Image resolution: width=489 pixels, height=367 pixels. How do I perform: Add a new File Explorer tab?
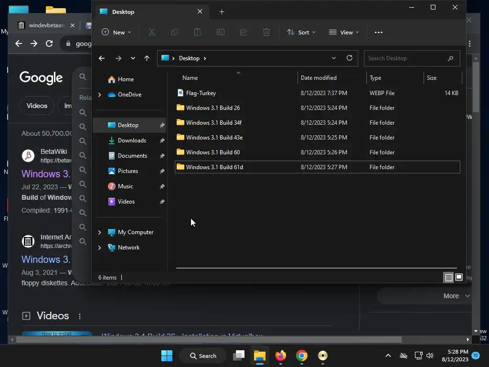(x=222, y=12)
